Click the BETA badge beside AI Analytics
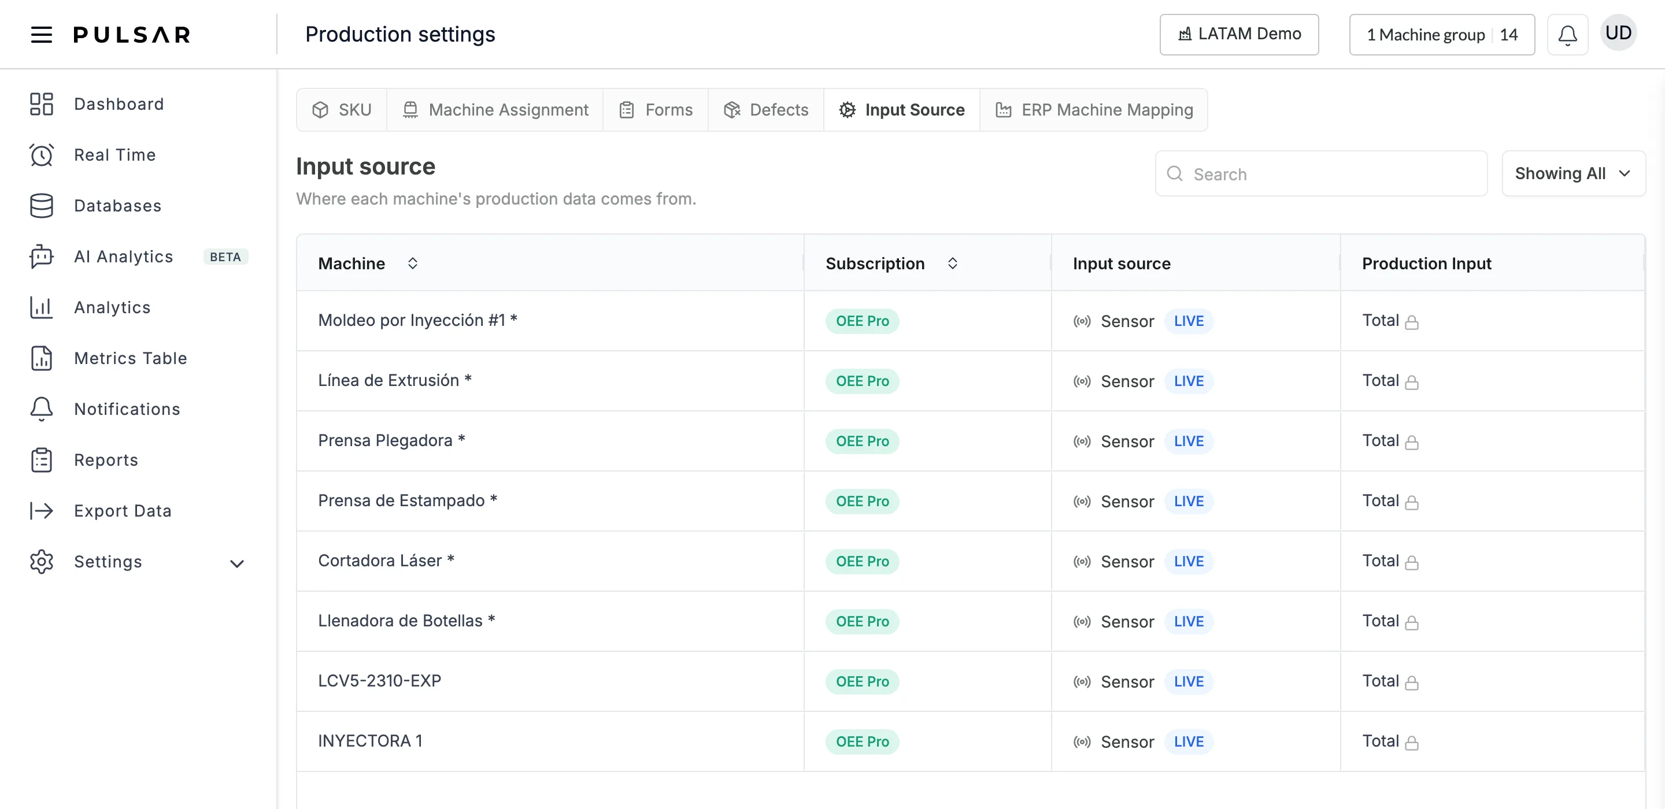 tap(225, 257)
